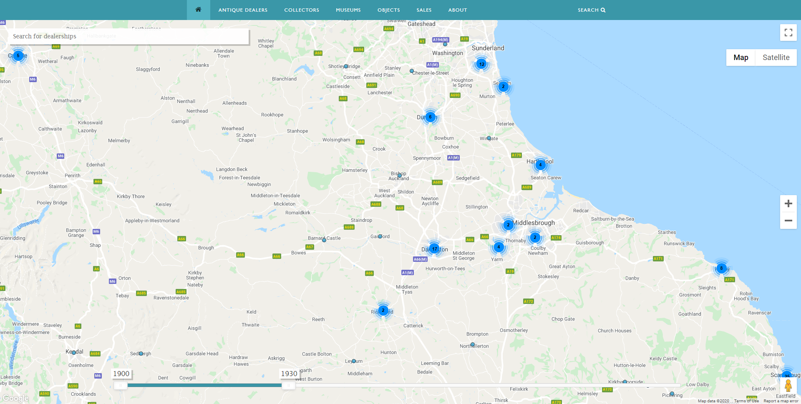
Task: Open the Antique Dealers menu
Action: pyautogui.click(x=243, y=10)
